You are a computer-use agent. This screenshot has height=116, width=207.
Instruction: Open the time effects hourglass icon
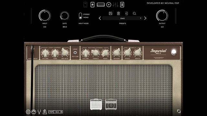coord(122,5)
